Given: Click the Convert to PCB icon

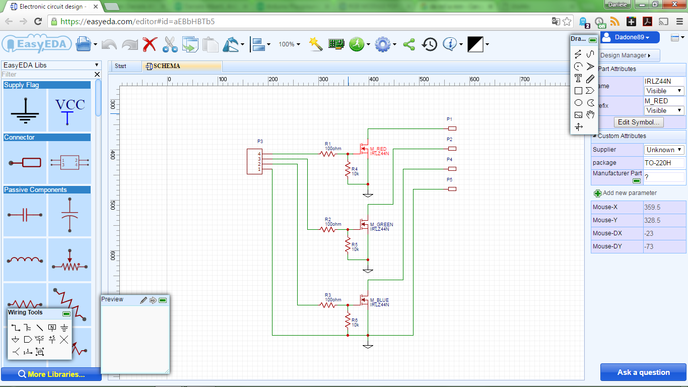Looking at the screenshot, I should coord(335,44).
